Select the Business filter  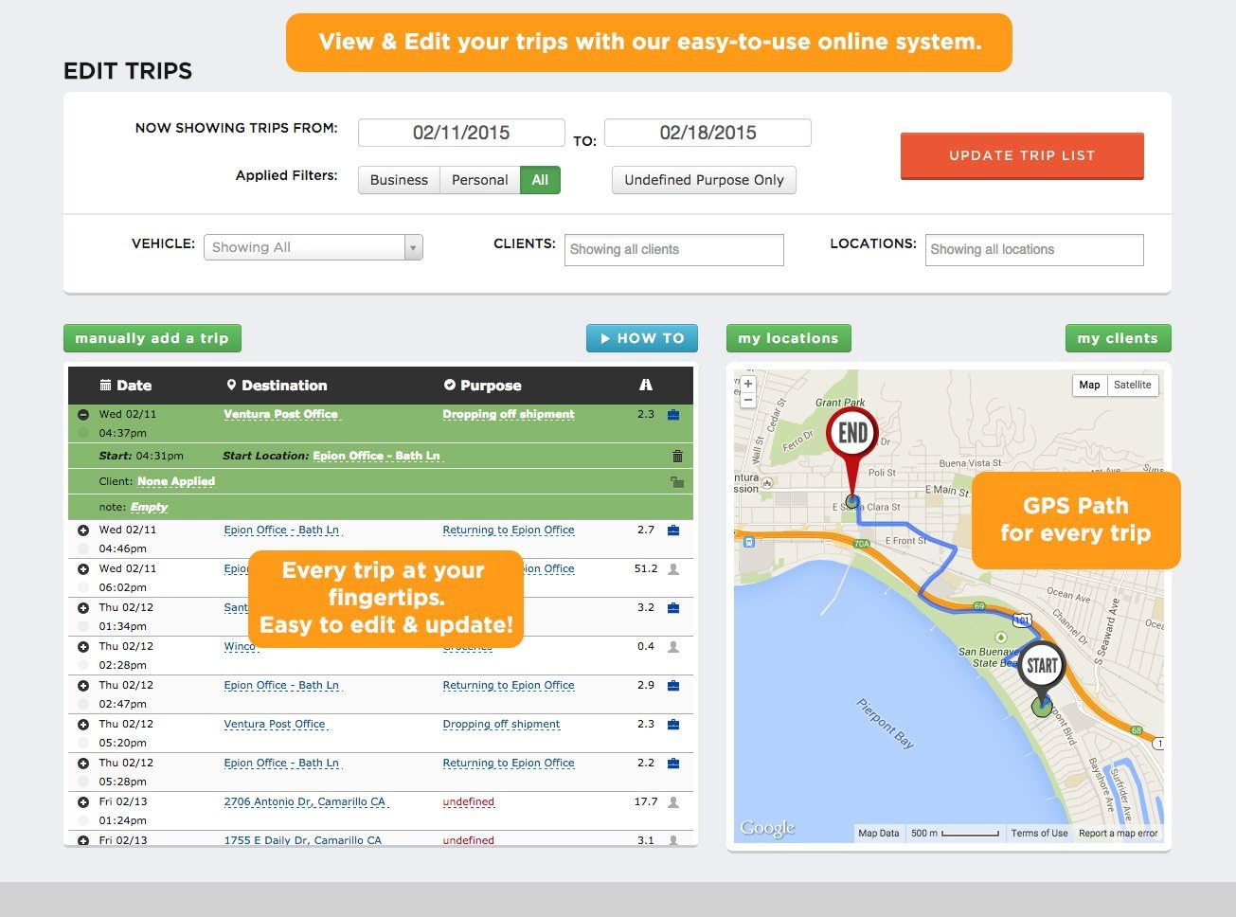click(399, 180)
